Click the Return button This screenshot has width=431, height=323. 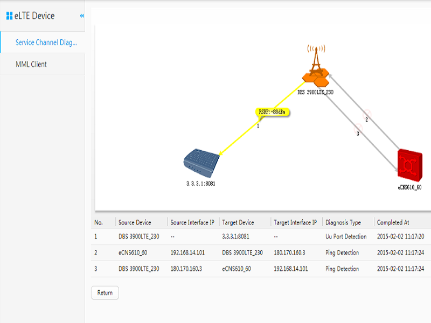coord(105,293)
